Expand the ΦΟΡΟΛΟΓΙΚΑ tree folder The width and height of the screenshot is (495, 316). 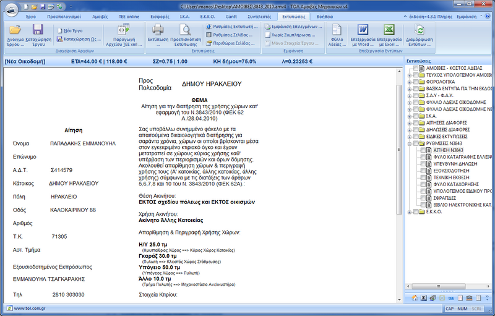click(x=409, y=81)
